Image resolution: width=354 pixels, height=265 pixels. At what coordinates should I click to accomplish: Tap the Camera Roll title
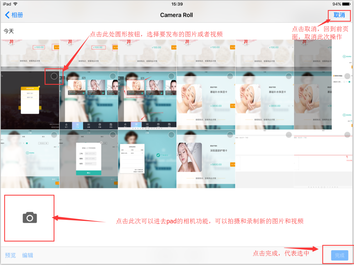tap(176, 15)
